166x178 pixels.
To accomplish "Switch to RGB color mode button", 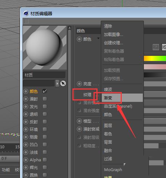I will [156, 47].
